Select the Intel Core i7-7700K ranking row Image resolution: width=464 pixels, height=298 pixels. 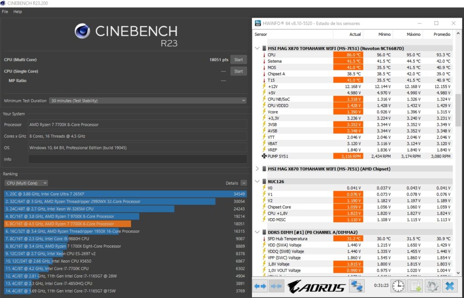[x=126, y=269]
